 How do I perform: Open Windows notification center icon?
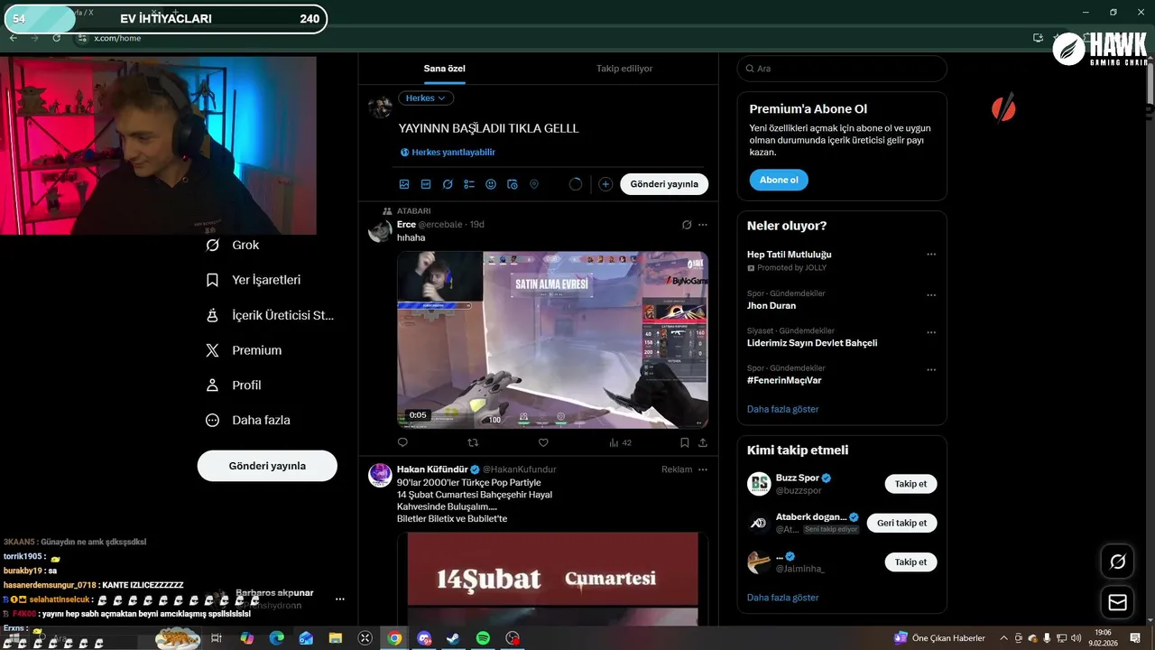coord(1137,638)
